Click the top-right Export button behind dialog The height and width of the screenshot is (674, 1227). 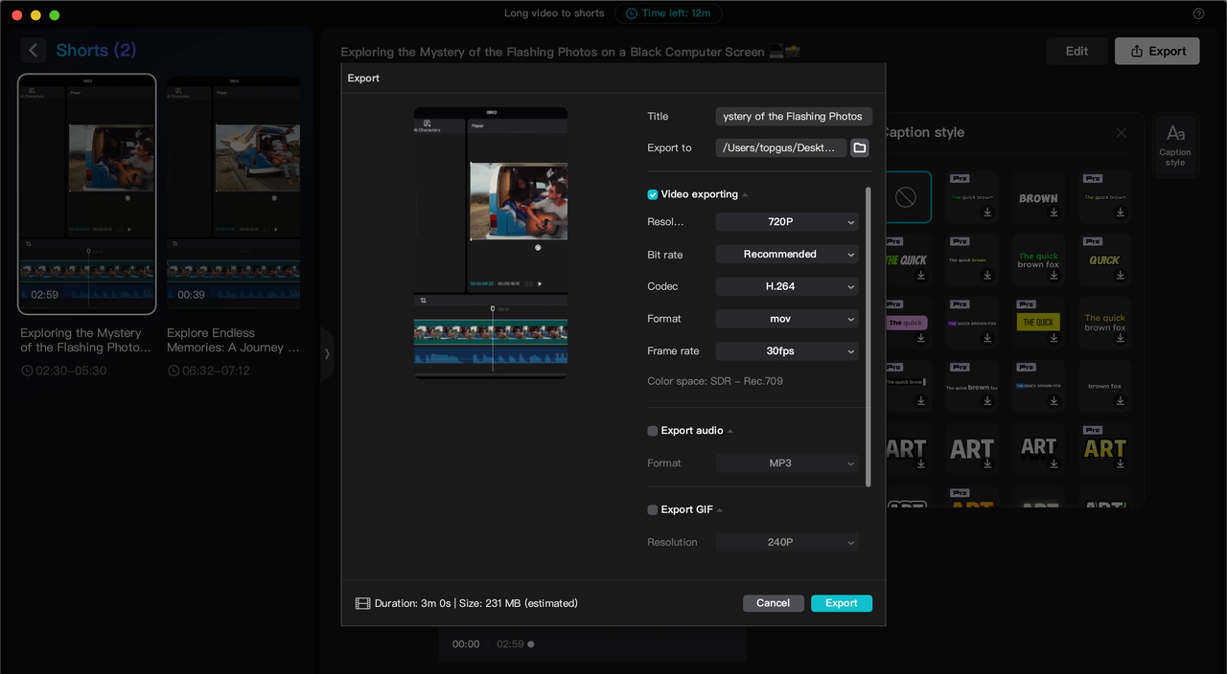tap(1157, 51)
